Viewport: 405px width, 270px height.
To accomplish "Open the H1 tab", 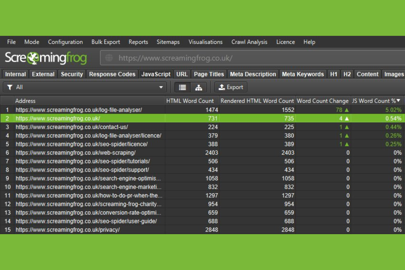I will [333, 74].
